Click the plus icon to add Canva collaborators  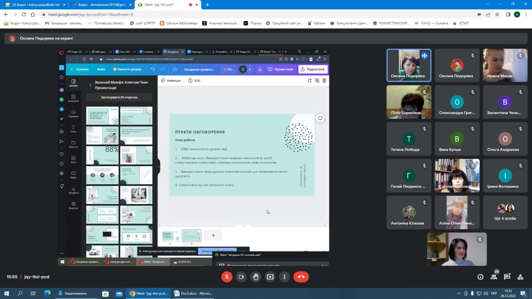point(250,69)
